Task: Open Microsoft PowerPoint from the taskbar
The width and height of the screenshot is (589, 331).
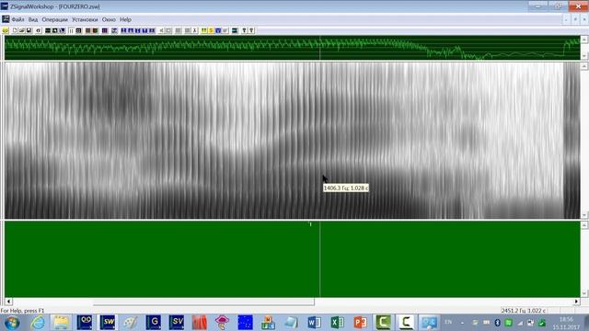Action: tap(360, 323)
